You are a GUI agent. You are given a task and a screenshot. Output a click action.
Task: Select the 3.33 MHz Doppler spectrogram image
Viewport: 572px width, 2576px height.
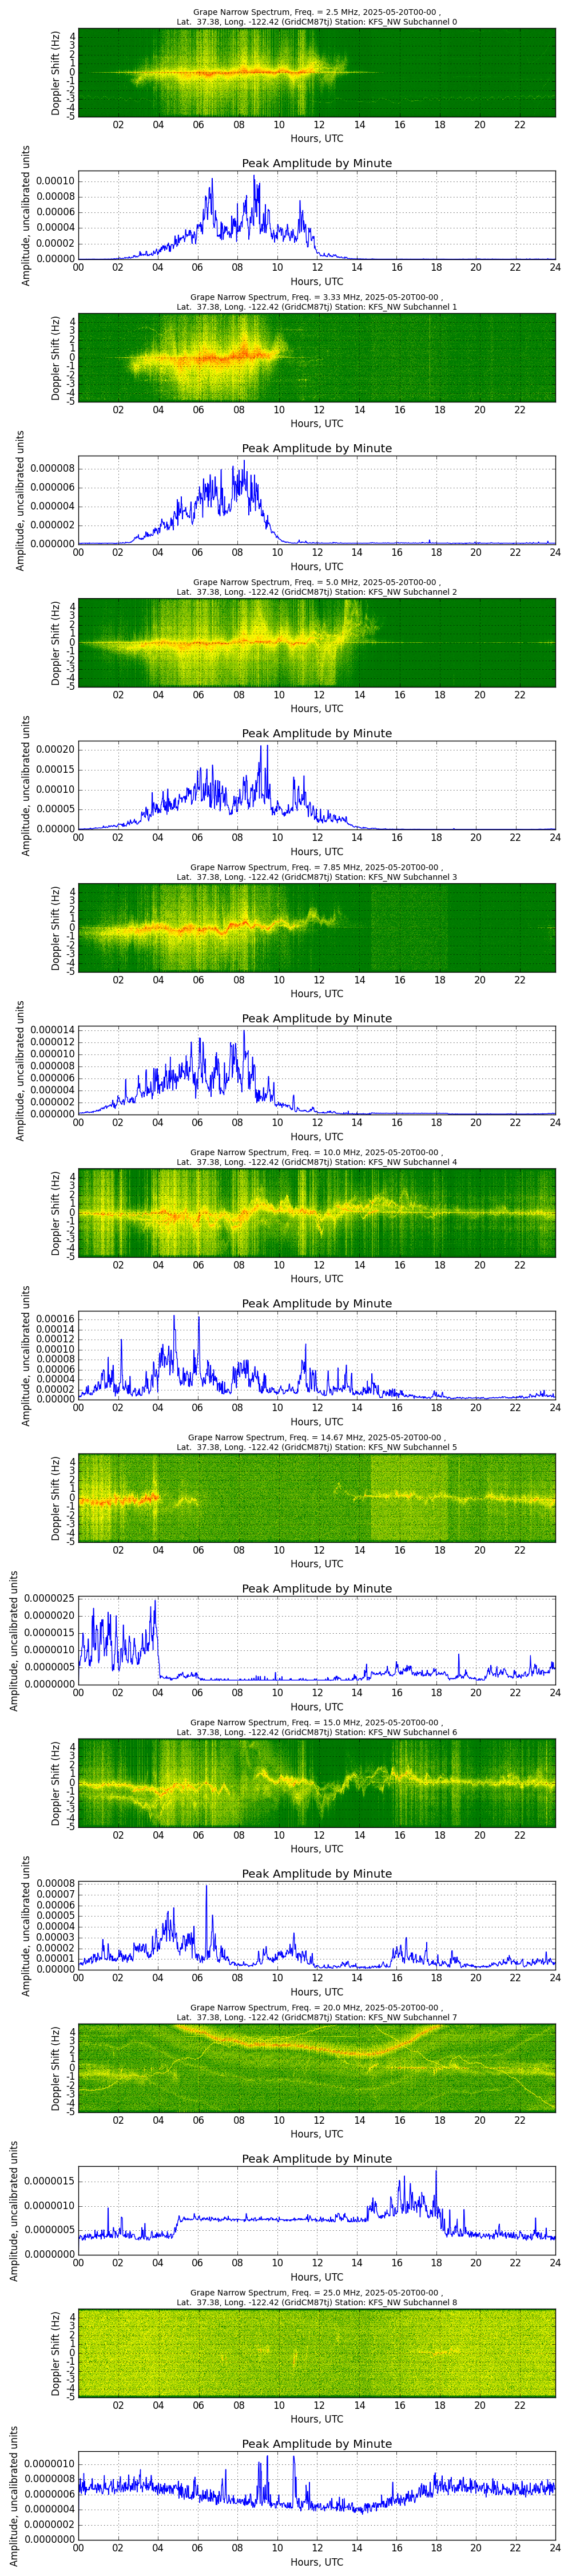316,357
